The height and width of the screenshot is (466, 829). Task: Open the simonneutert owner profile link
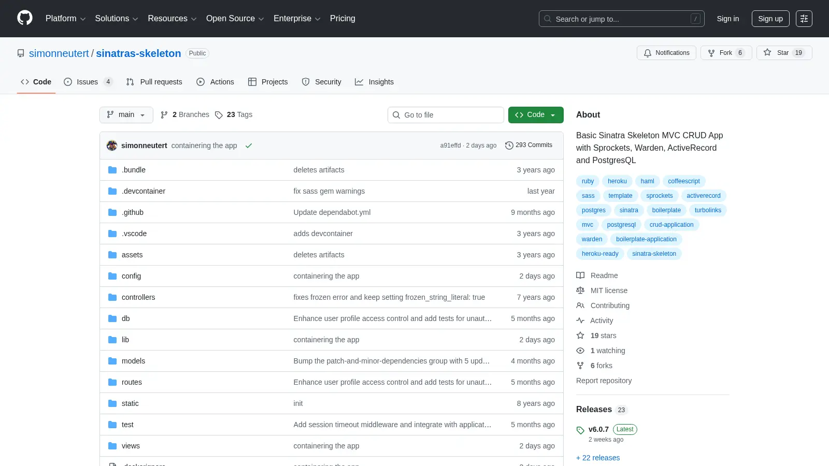tap(59, 53)
